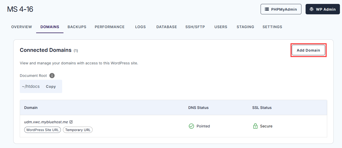Viewport: 342px width, 148px height.
Task: Click the Temporary URL tag
Action: [78, 130]
